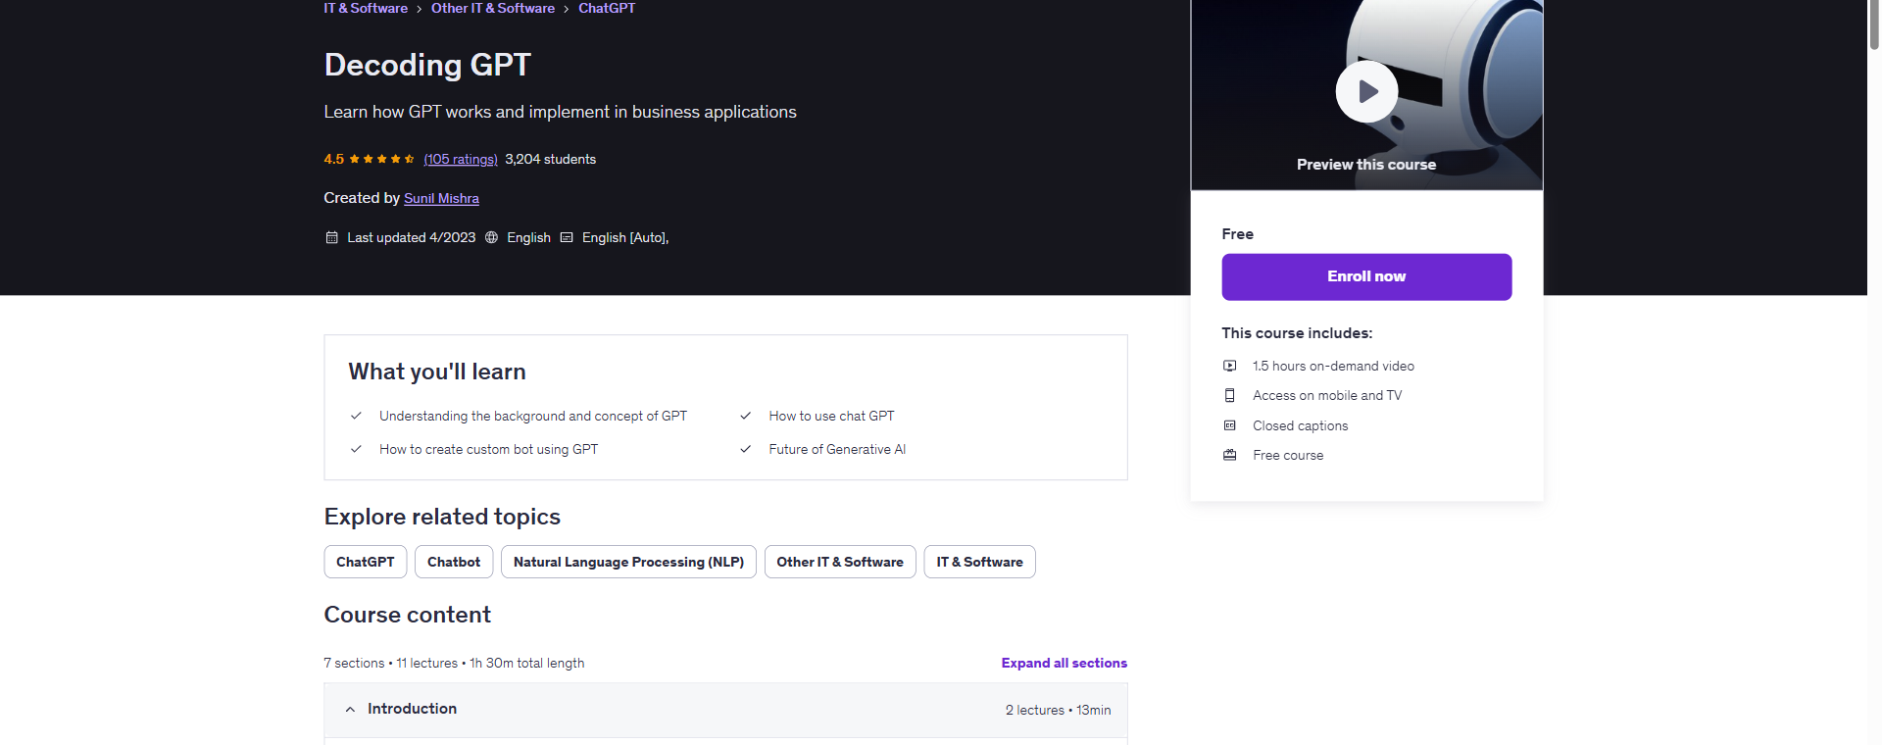Click the closed captions icon near English [Auto]
This screenshot has height=745, width=1882.
pyautogui.click(x=567, y=237)
